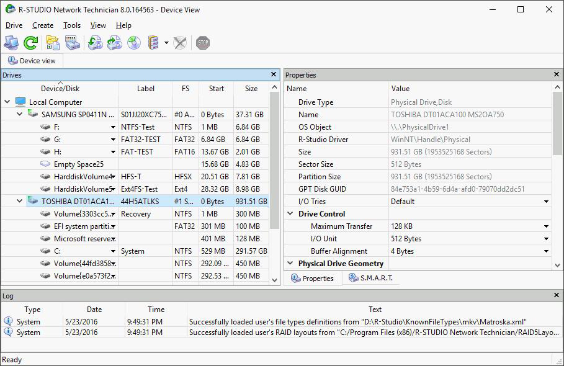
Task: Click the Drives list vertical scrollbar
Action: click(x=274, y=160)
